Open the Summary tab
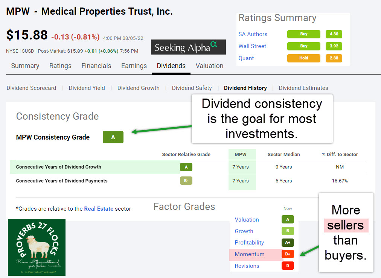Screen dimensions: 381x278 25,66
